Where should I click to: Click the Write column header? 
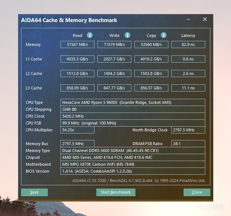tap(114, 35)
